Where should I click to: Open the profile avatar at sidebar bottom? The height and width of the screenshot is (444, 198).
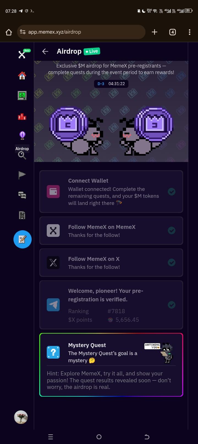click(21, 417)
